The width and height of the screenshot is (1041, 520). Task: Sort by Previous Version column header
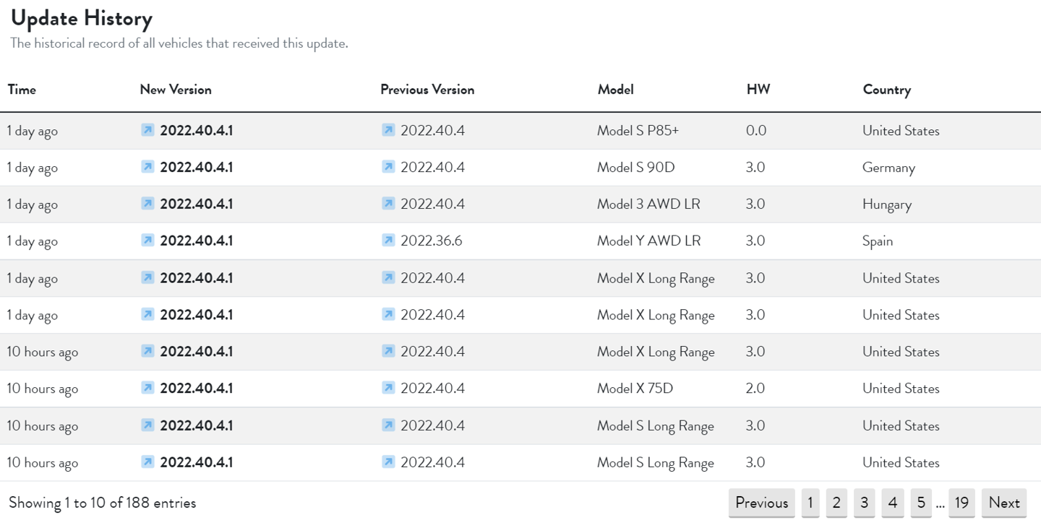click(427, 90)
